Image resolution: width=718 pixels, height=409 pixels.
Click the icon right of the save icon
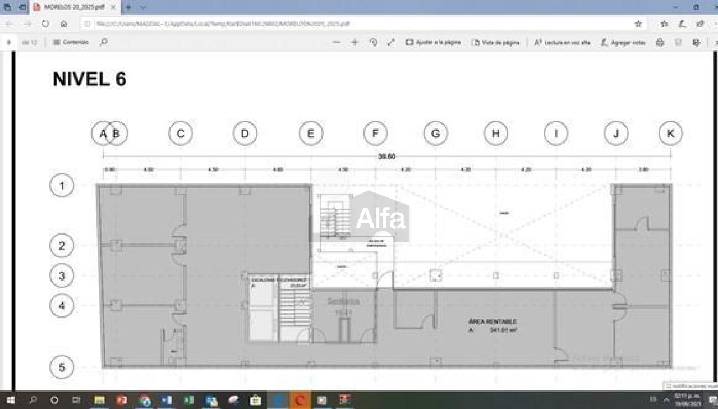pos(696,43)
